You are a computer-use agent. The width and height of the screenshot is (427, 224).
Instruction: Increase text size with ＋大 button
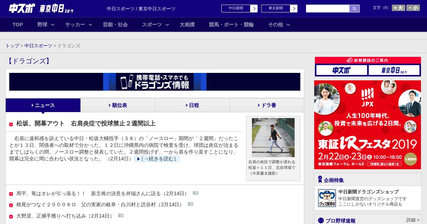[398, 8]
